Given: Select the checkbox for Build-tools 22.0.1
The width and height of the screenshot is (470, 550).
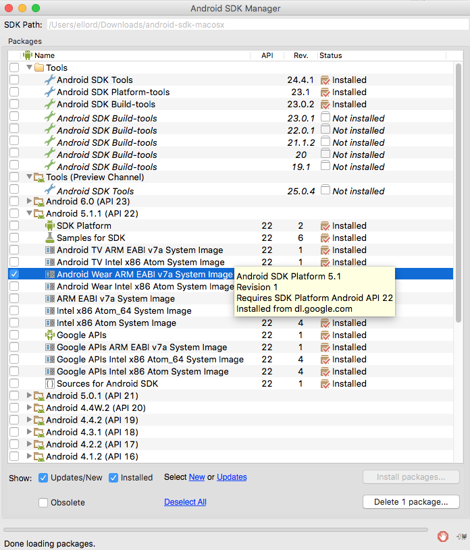Looking at the screenshot, I should [14, 128].
